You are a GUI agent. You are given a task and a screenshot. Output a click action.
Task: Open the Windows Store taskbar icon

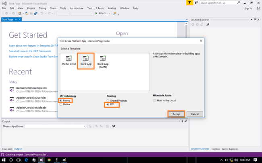34,160
